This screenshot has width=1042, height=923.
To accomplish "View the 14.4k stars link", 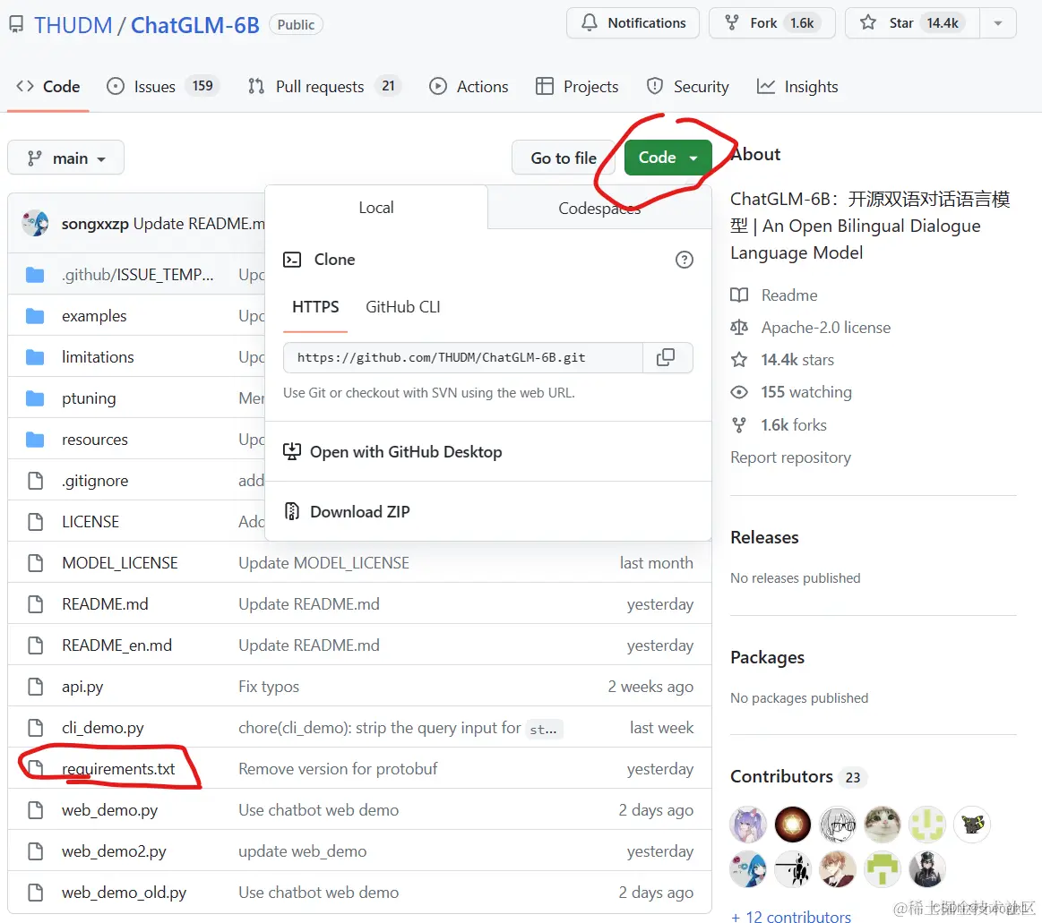I will pos(782,360).
